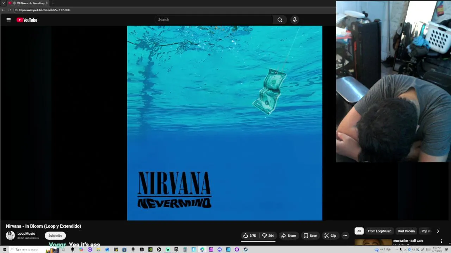451x253 pixels.
Task: Open the YouTube hamburger guide menu
Action: pos(8,20)
